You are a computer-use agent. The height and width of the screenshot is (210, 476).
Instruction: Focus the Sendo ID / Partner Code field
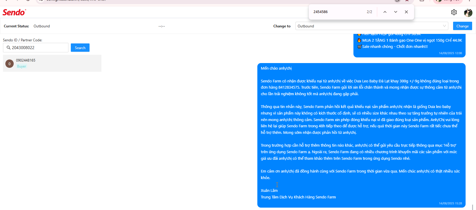tap(36, 48)
